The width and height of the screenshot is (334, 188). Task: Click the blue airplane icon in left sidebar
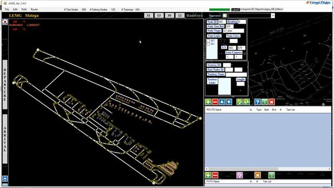tap(5, 179)
